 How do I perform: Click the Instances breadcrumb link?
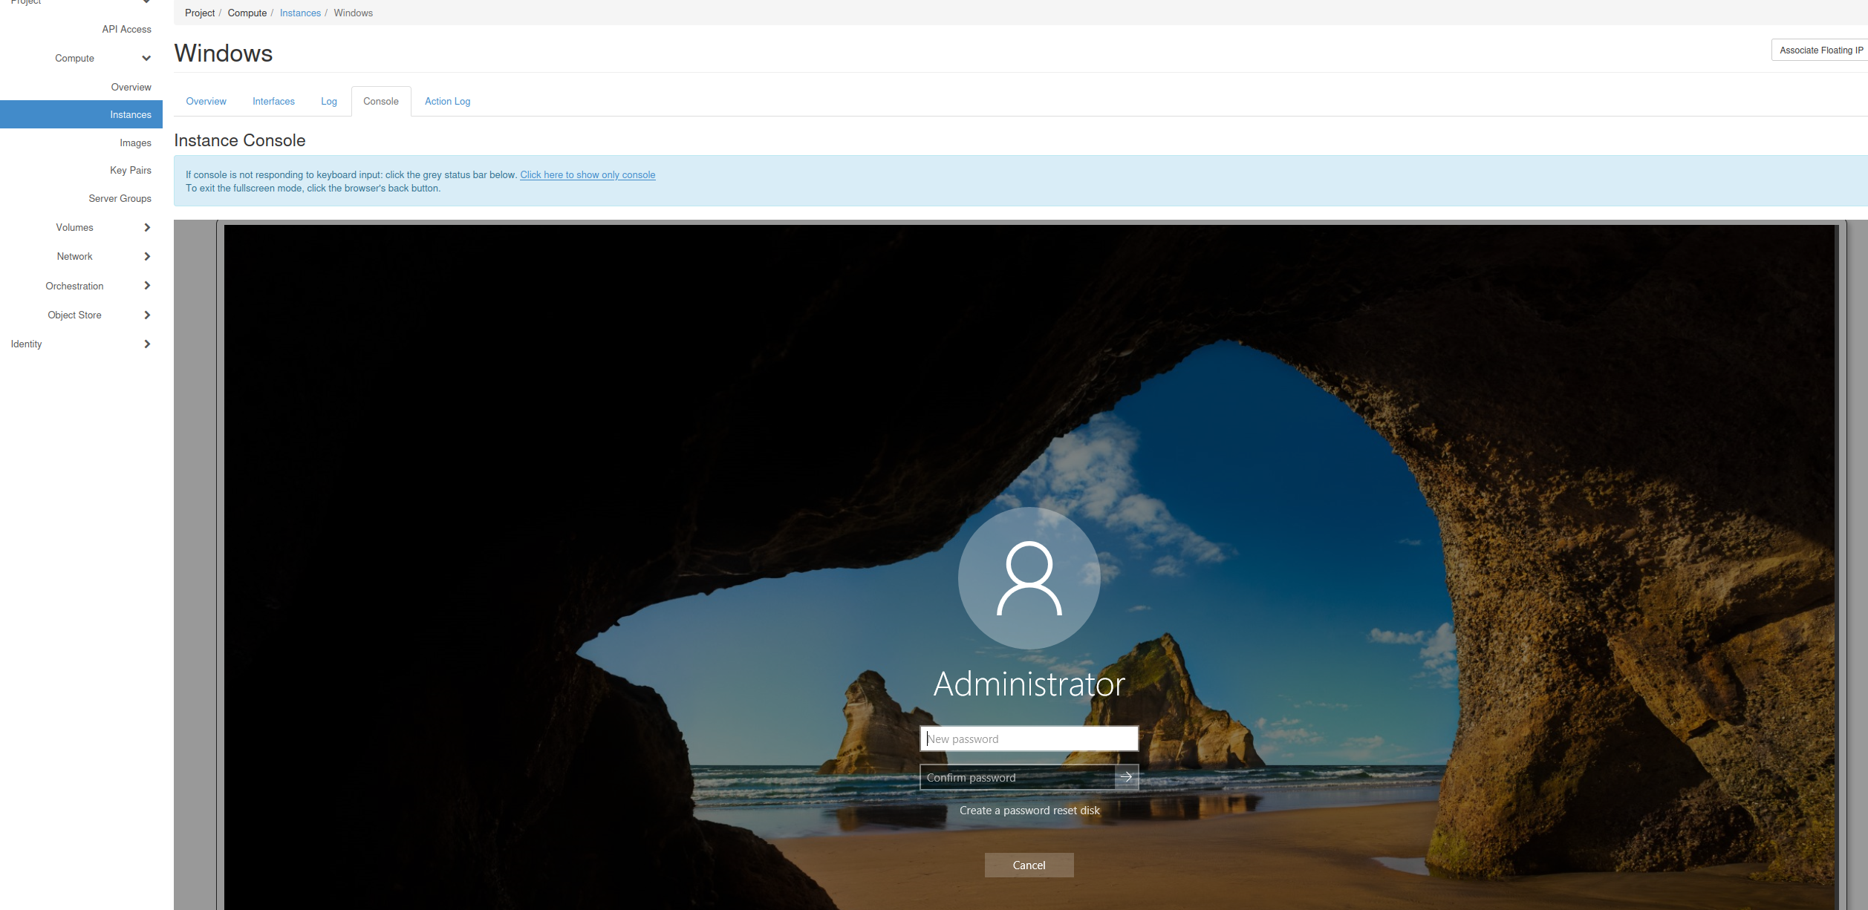tap(300, 13)
